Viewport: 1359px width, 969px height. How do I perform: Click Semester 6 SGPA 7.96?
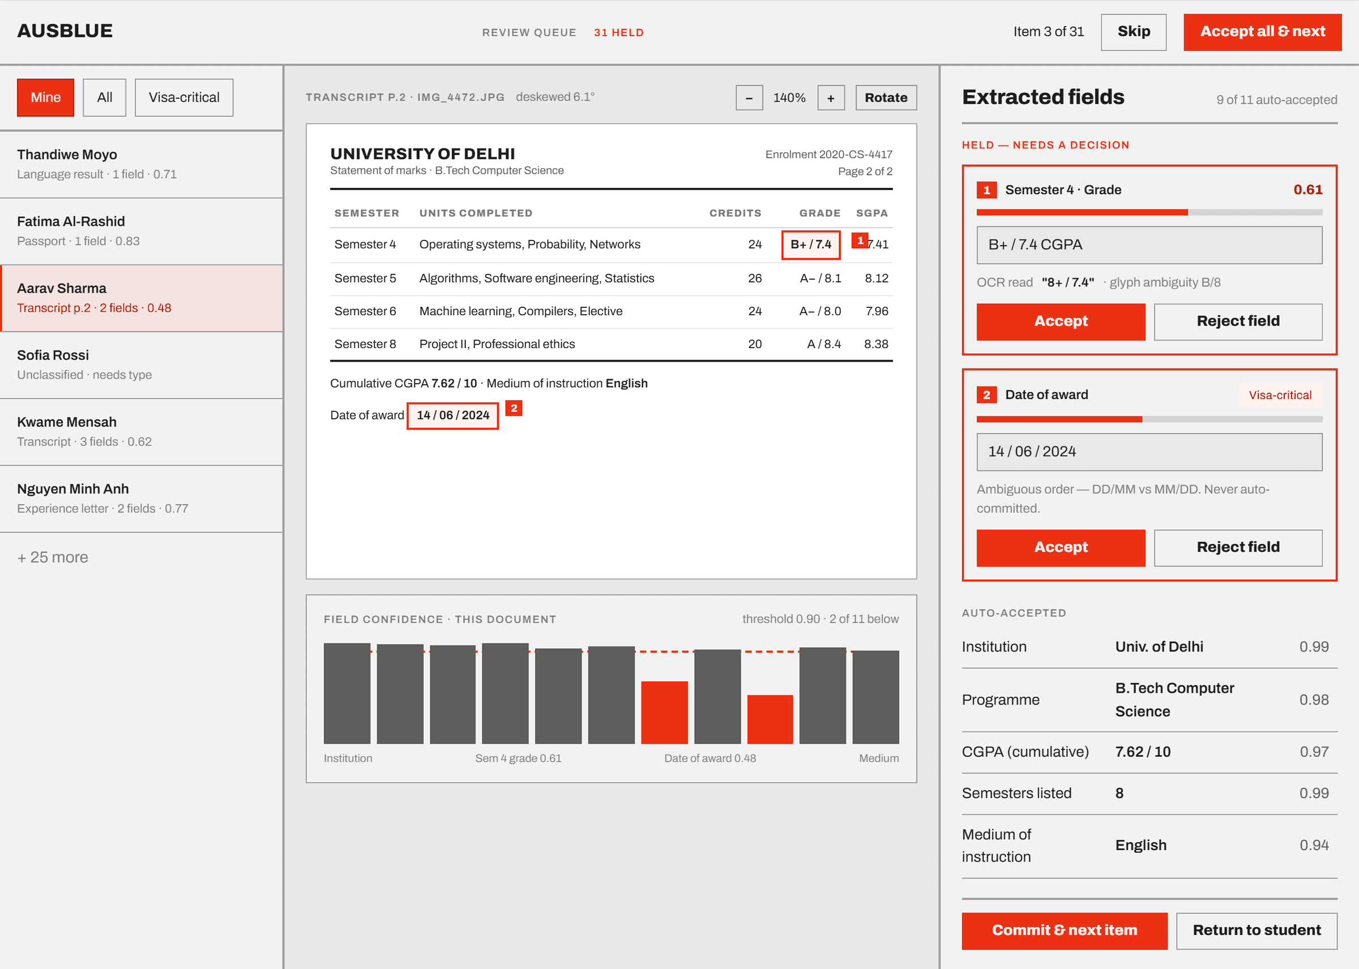tap(877, 311)
